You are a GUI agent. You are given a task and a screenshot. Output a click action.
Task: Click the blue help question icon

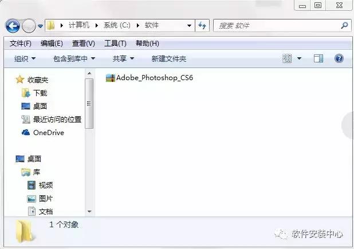pos(339,58)
